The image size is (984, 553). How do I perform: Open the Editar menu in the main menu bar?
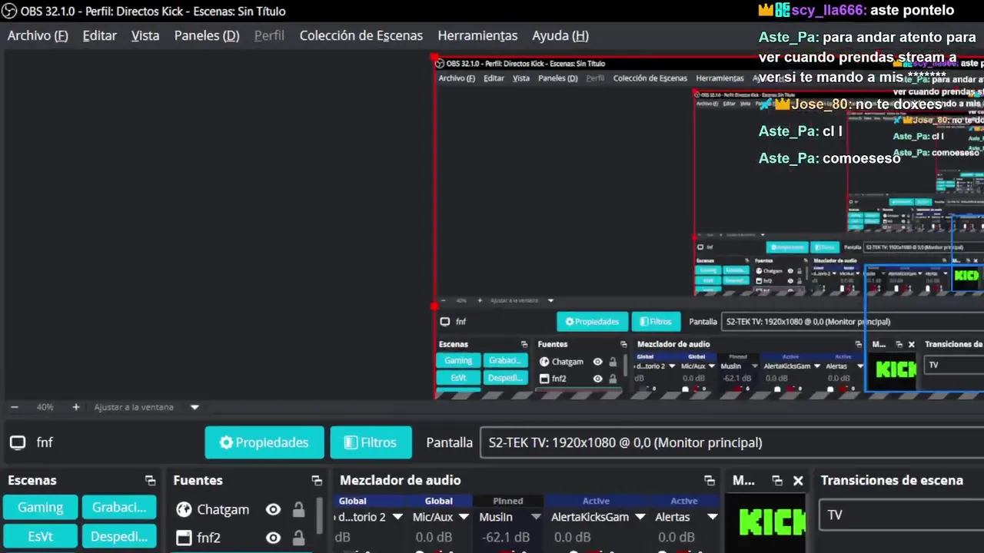click(100, 35)
